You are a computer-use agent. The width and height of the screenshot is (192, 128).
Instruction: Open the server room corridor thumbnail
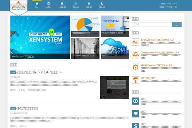pos(85,49)
